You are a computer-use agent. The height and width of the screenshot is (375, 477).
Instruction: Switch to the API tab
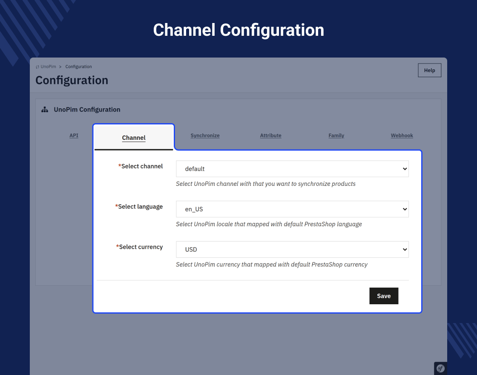[74, 136]
